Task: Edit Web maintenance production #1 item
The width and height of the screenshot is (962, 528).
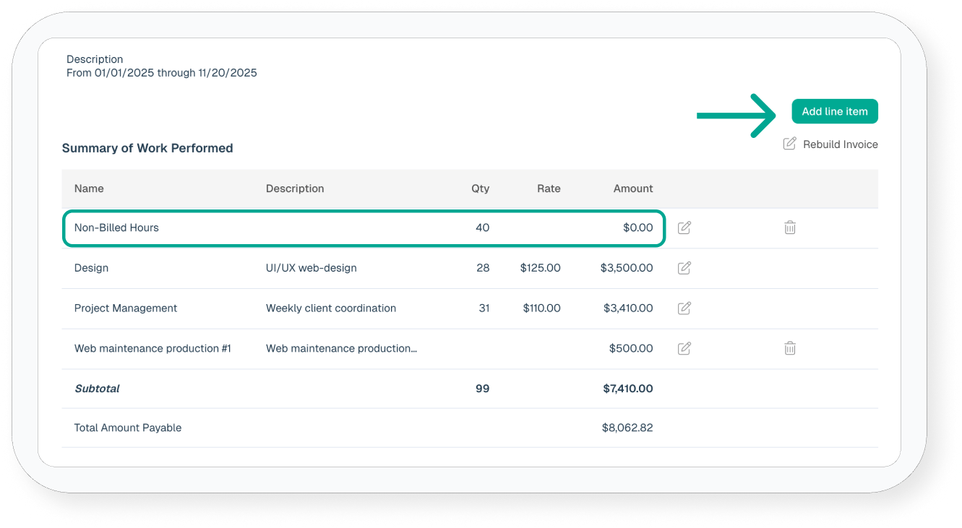Action: (x=684, y=349)
